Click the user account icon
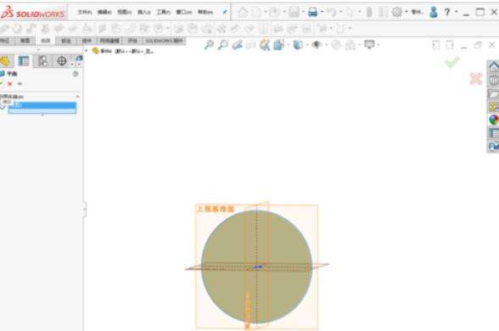This screenshot has height=331, width=499. pyautogui.click(x=433, y=12)
